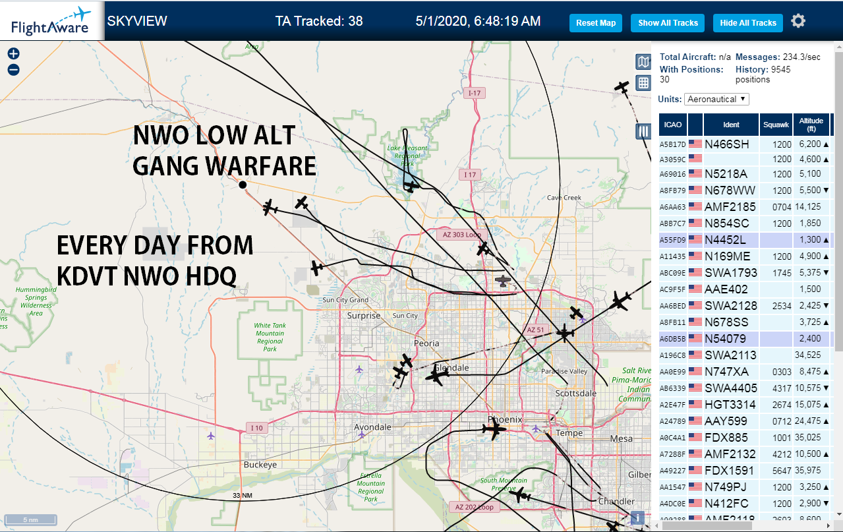The image size is (843, 532).
Task: Click US flag in N412FC row
Action: [x=695, y=503]
